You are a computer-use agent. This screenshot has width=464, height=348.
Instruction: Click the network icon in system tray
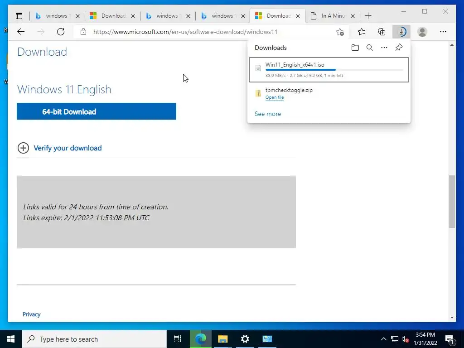tap(395, 339)
